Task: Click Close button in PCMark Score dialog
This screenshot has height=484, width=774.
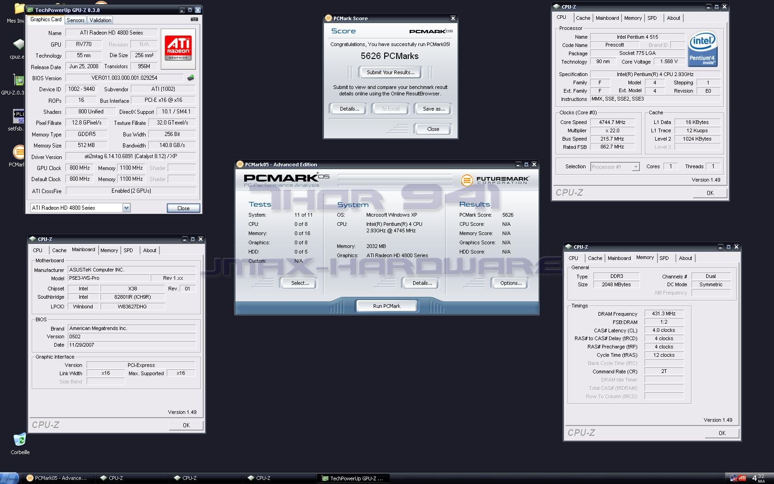Action: click(433, 129)
